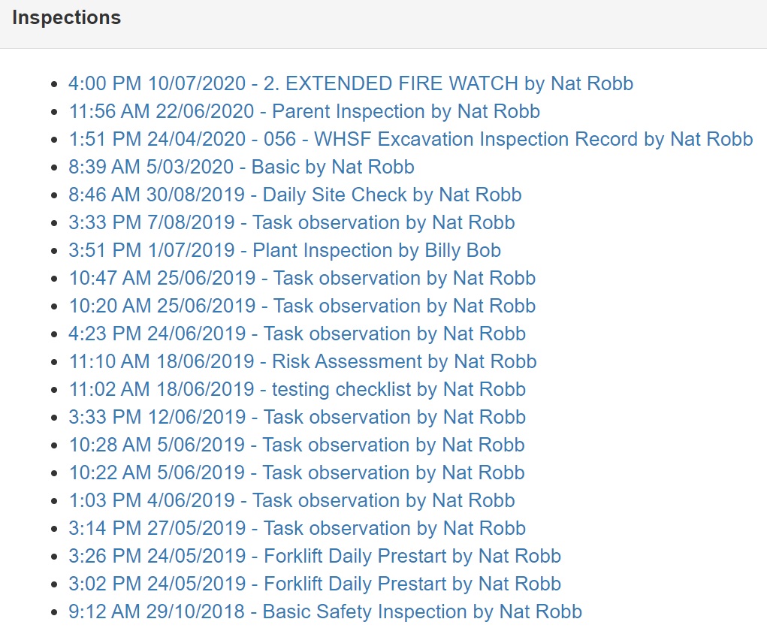The height and width of the screenshot is (631, 767).
Task: View Task observation from 4/06/2019
Action: click(291, 500)
